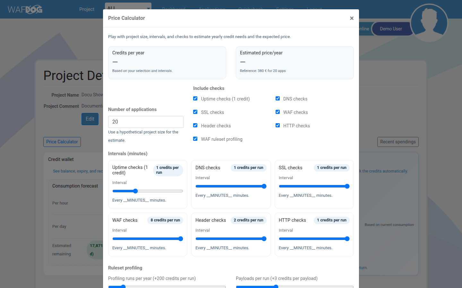The width and height of the screenshot is (462, 288).
Task: Open the Settings page
Action: pos(285,9)
